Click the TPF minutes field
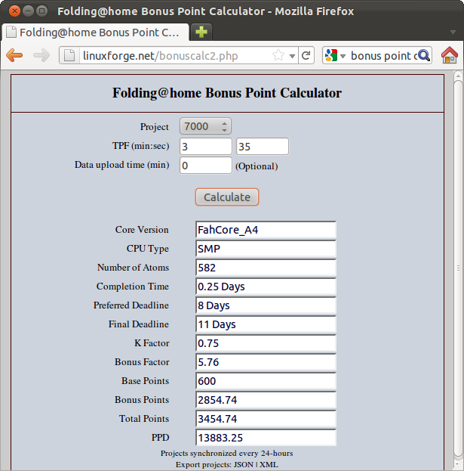This screenshot has height=471, width=464. point(206,147)
